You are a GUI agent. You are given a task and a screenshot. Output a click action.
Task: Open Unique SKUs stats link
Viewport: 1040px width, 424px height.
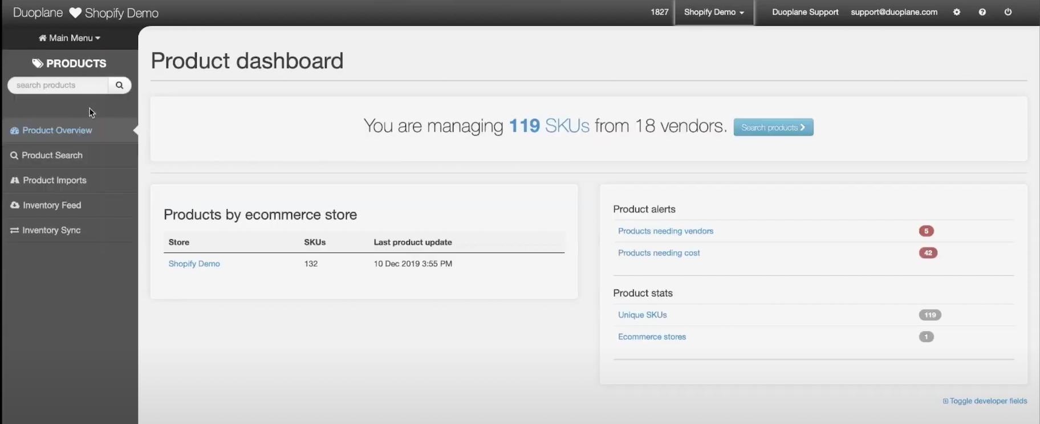(642, 315)
